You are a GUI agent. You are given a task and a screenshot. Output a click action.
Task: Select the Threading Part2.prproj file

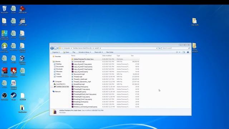pyautogui.click(x=81, y=87)
